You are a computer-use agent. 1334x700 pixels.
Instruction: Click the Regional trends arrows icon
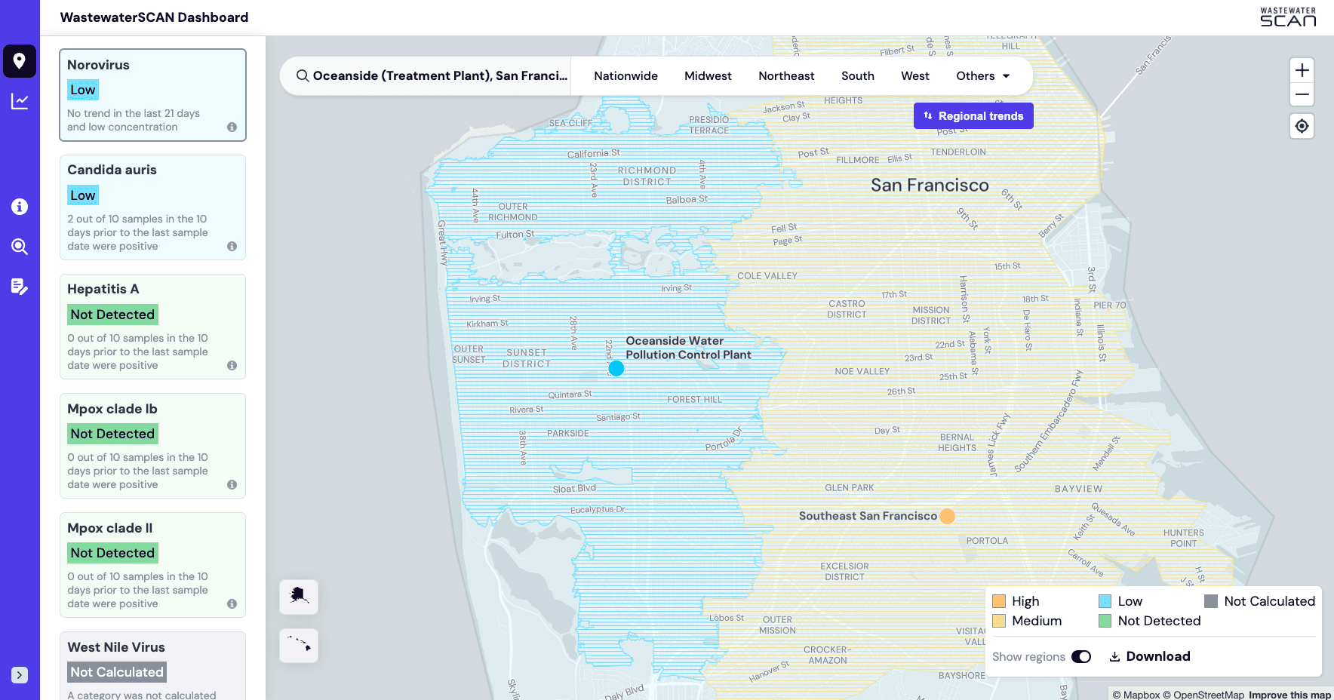pyautogui.click(x=928, y=116)
